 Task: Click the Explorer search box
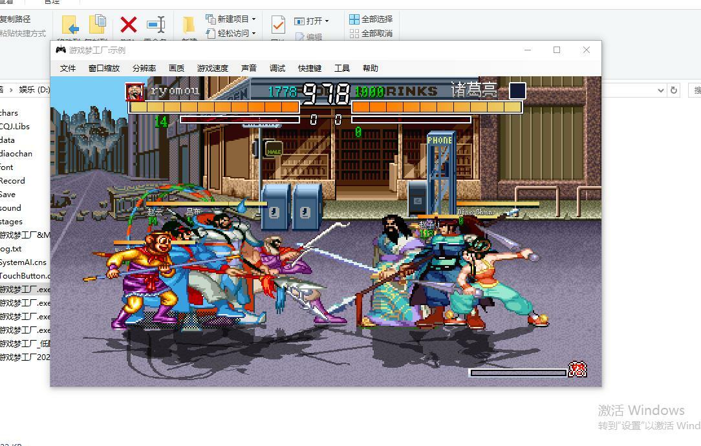(x=695, y=90)
